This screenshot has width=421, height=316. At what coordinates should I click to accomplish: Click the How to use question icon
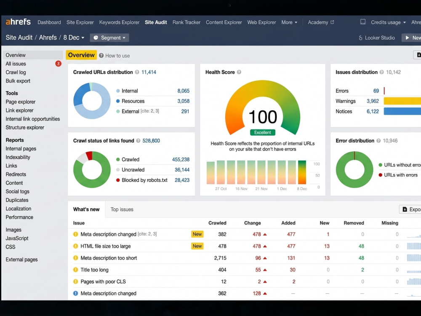[101, 56]
